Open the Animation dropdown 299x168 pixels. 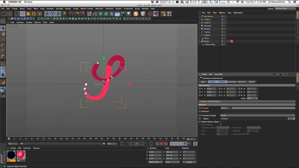click(x=254, y=128)
